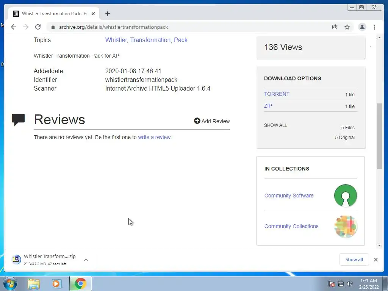Click the taskbar clock showing 1:31 AM

[x=369, y=283]
